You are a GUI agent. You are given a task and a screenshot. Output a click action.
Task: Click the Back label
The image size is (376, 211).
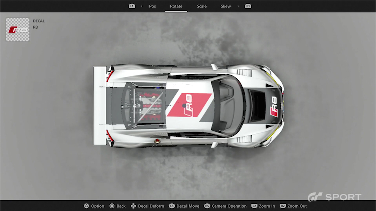[x=121, y=206]
